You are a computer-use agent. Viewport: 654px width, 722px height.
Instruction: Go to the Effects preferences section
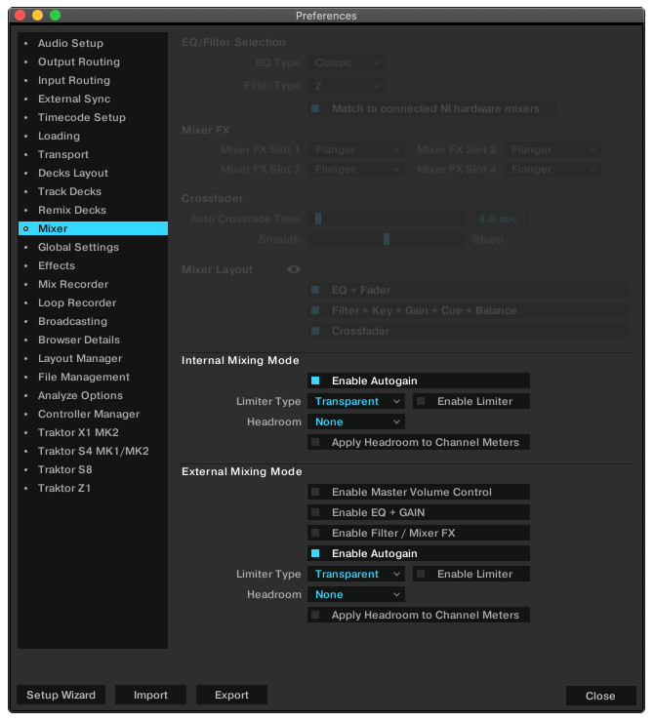[57, 266]
